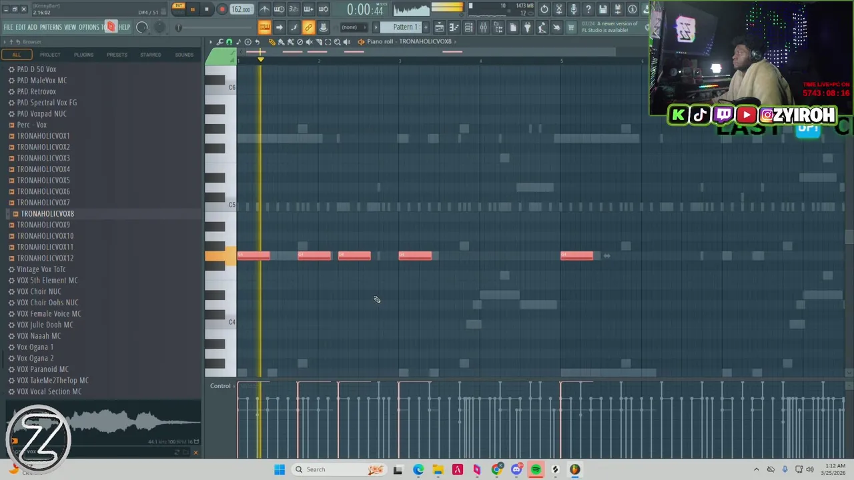Select the Zoom magnifier tool in piano roll
The image size is (854, 480).
pyautogui.click(x=337, y=42)
